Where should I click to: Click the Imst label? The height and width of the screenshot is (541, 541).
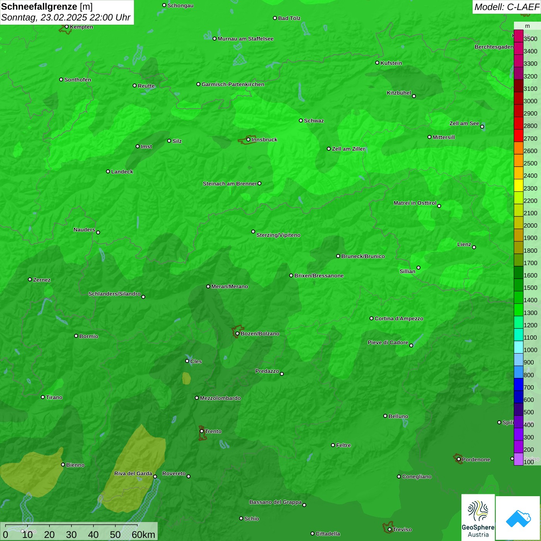click(x=146, y=146)
